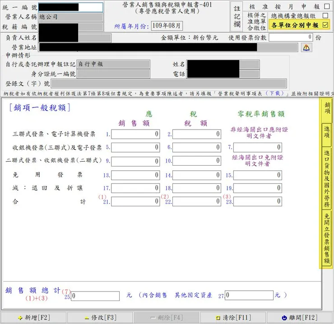Click the 稅籍編號 field

tap(71, 27)
